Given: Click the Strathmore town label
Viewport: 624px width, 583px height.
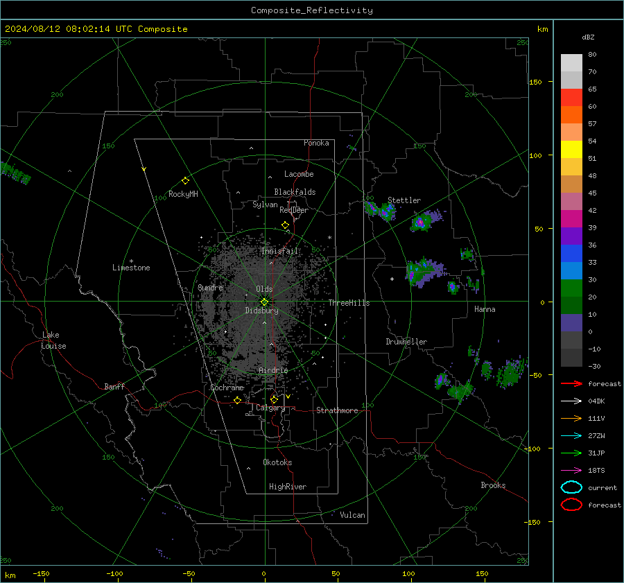Looking at the screenshot, I should pos(337,410).
